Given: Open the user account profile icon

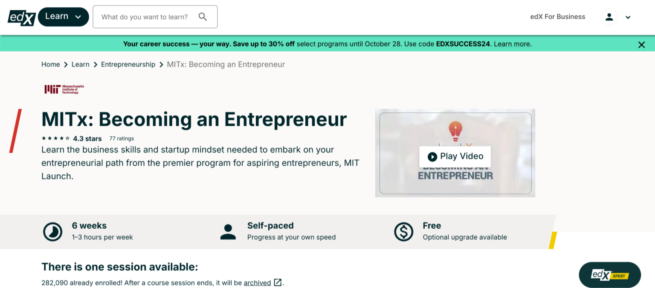Looking at the screenshot, I should coord(609,17).
